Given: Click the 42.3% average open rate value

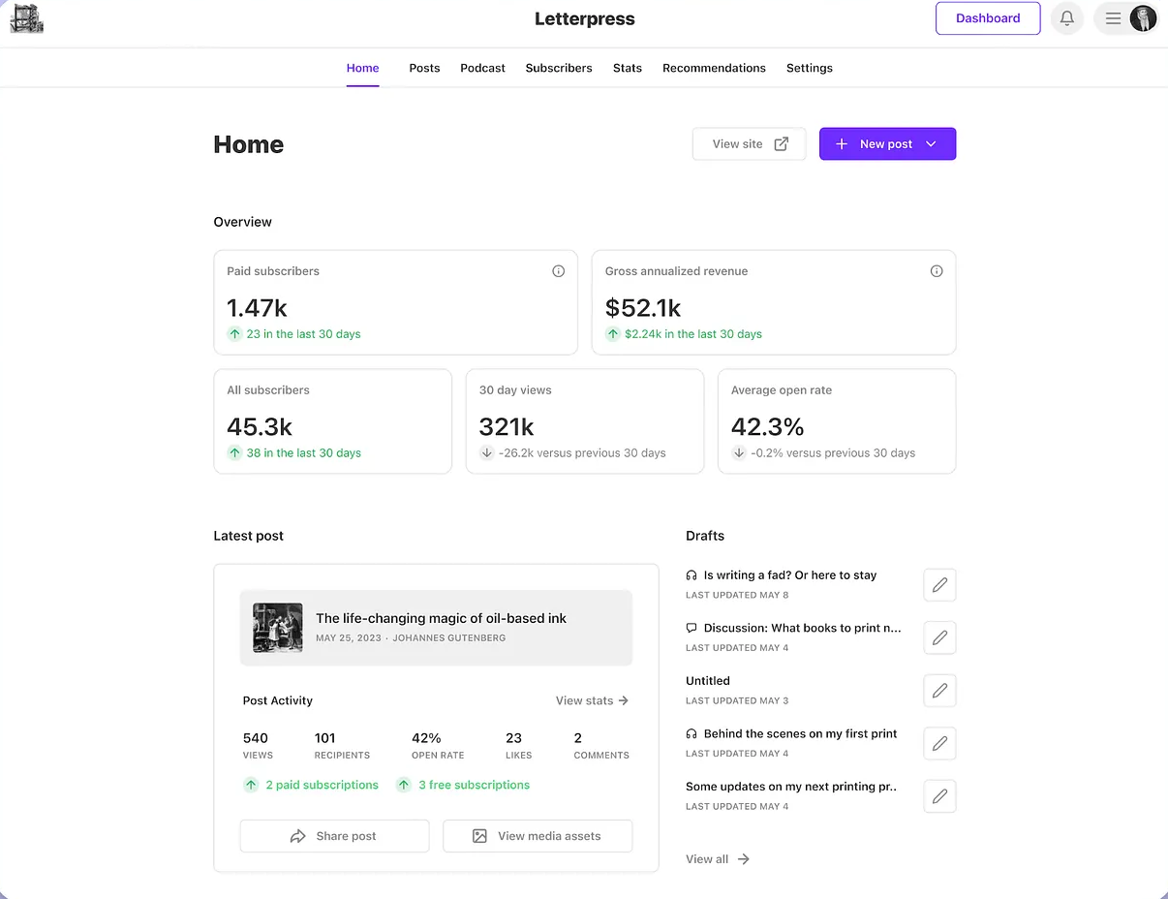Looking at the screenshot, I should [768, 427].
